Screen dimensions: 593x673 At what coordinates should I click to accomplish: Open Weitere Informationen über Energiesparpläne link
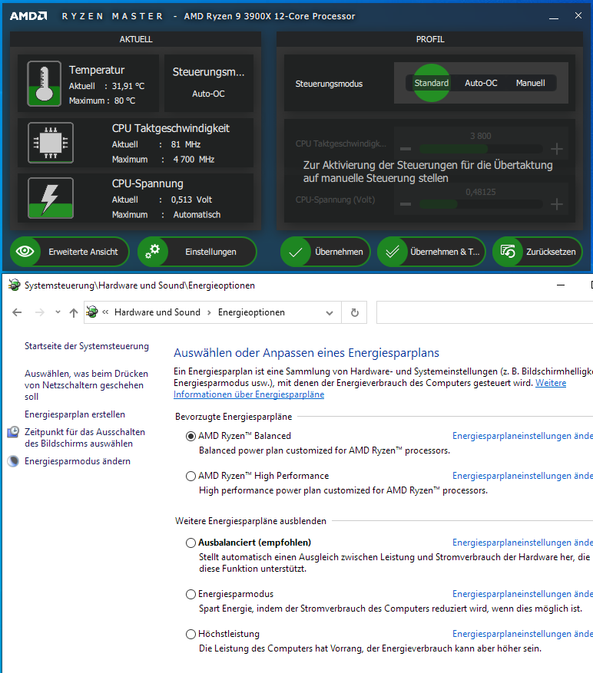click(249, 394)
